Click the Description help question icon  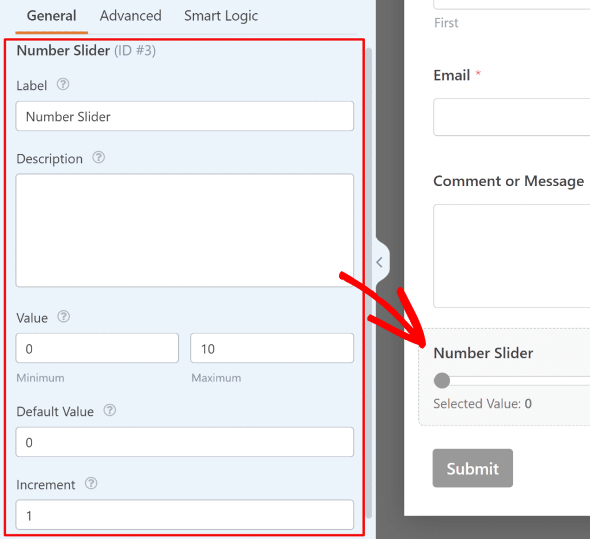coord(99,157)
